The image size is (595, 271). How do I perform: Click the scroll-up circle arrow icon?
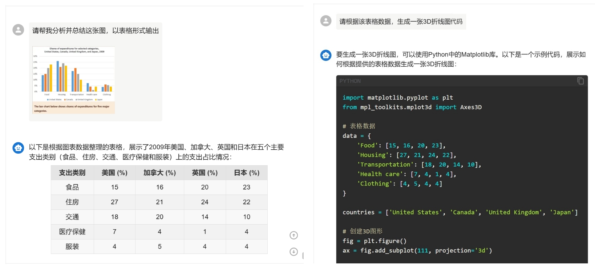(x=294, y=235)
